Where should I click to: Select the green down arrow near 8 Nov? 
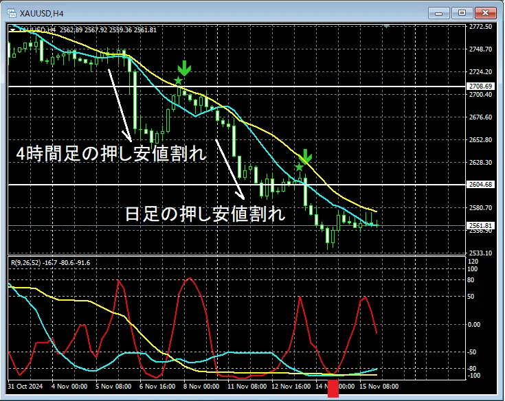[x=184, y=68]
